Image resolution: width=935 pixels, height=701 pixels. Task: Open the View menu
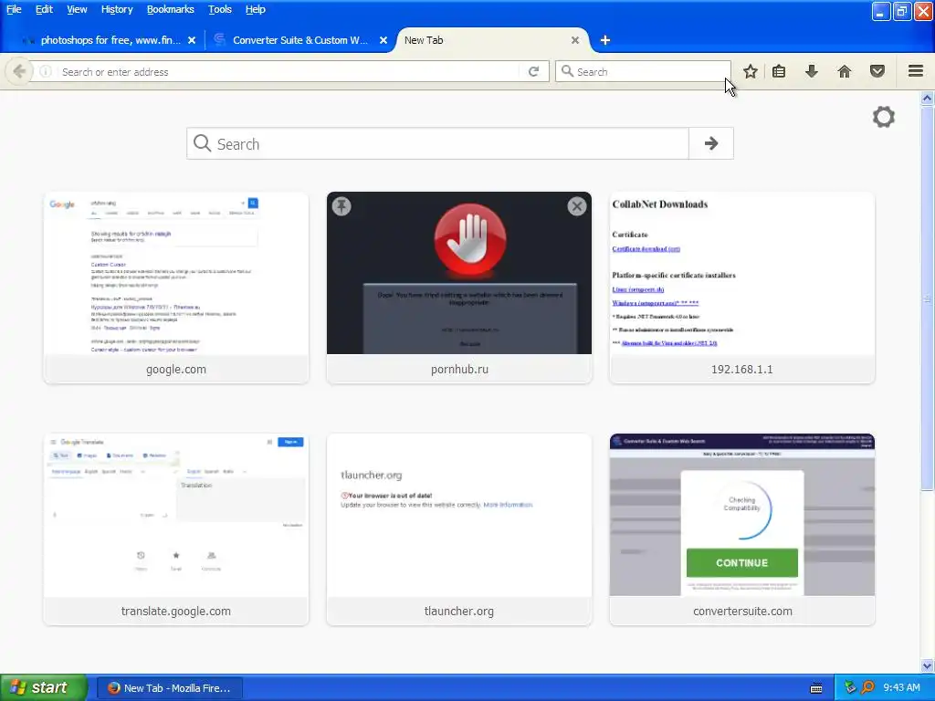77,9
